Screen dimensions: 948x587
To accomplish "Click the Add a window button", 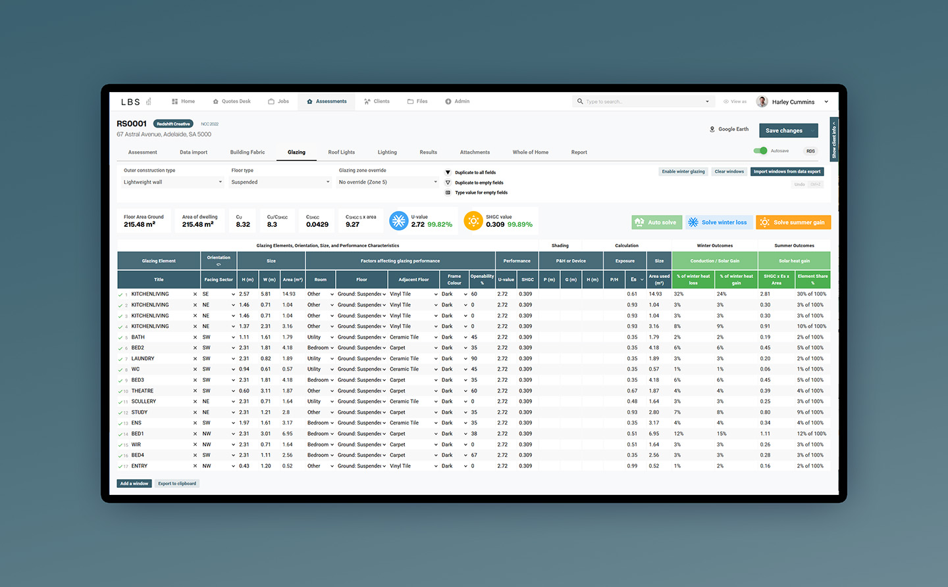I will tap(134, 483).
